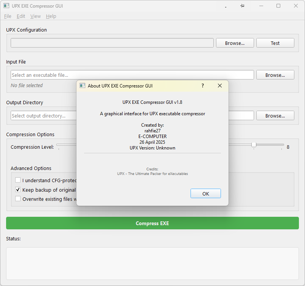Click the pin icon in the title bar
This screenshot has height=286, width=305.
click(x=242, y=6)
